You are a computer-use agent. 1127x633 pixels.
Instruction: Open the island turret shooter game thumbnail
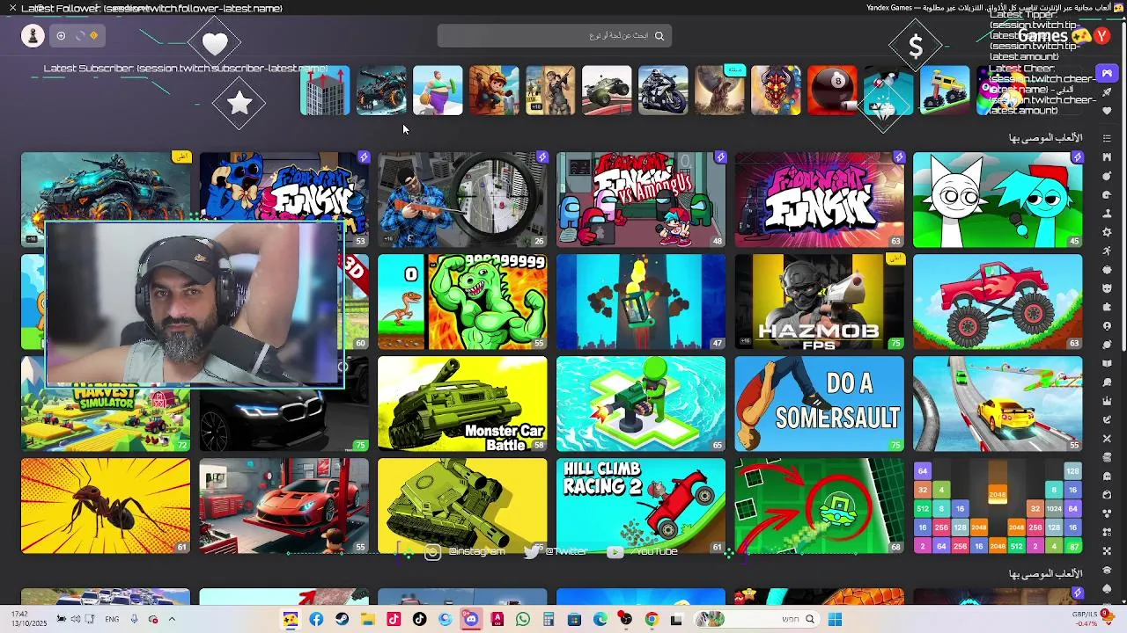tap(641, 404)
